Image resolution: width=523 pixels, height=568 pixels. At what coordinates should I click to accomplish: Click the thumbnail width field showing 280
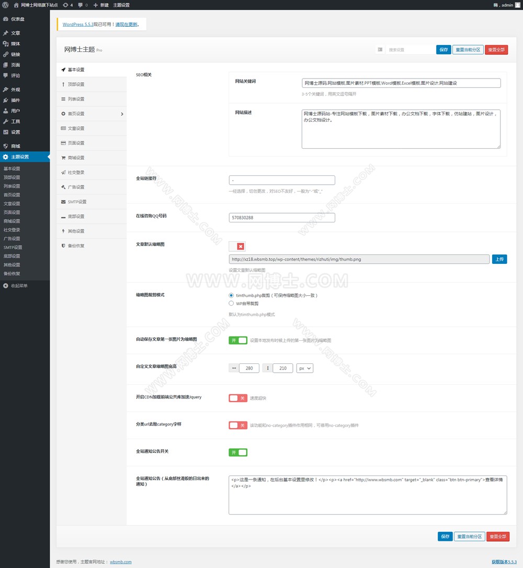(249, 368)
